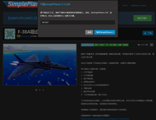The height and width of the screenshot is (120, 156).
Task: Close the download dialog with the X icon
Action: click(x=115, y=8)
